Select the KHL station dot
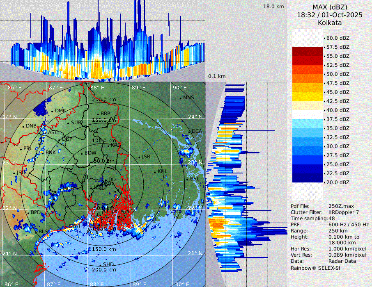This screenshot has width=372, height=287. [155, 171]
